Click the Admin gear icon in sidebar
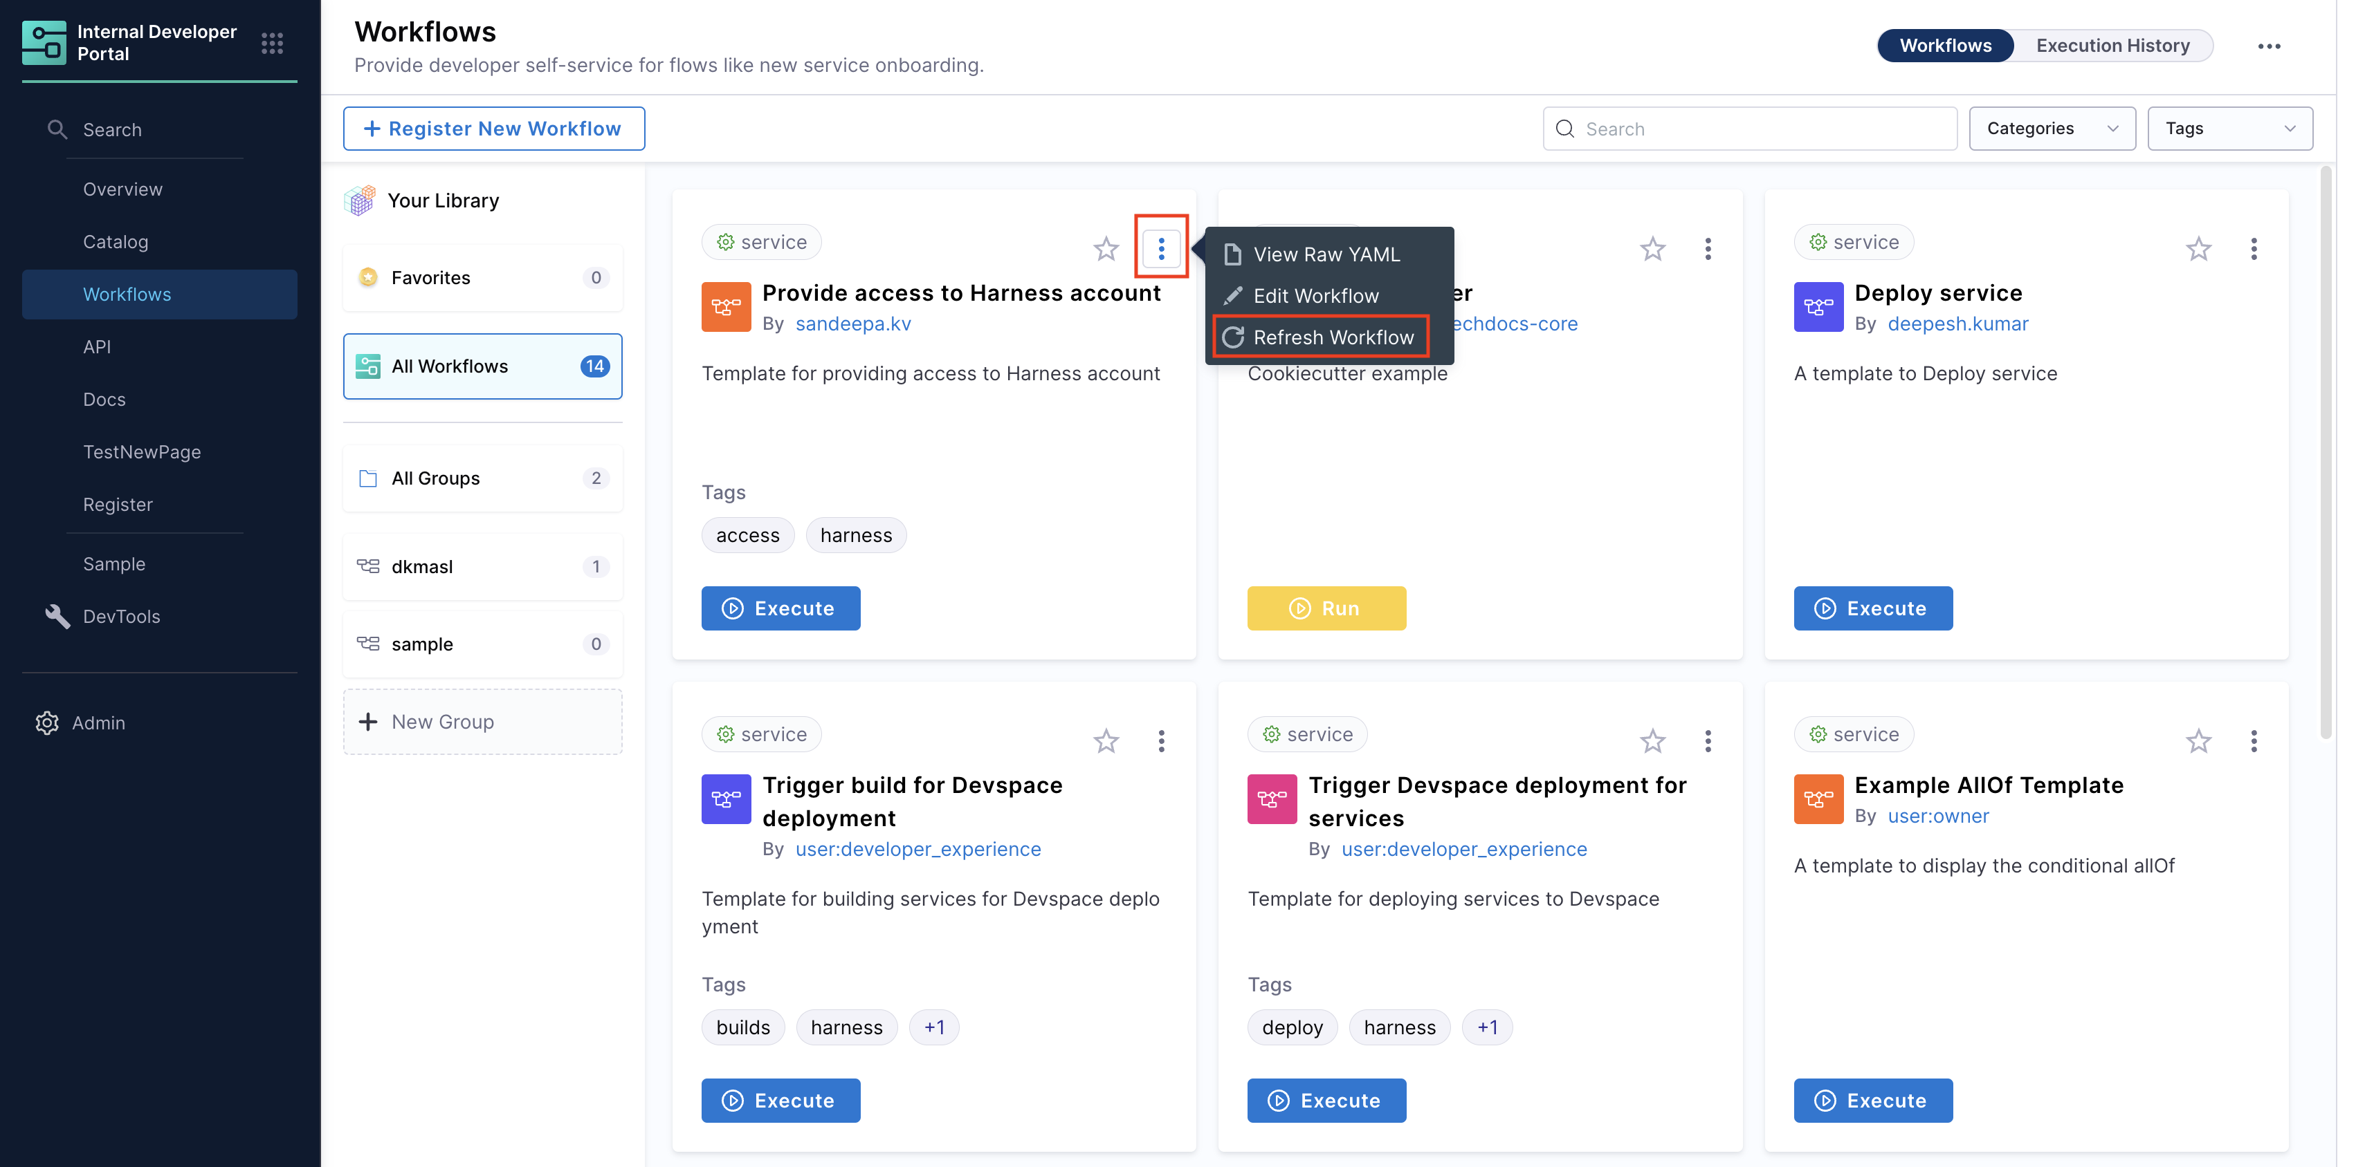 point(47,723)
